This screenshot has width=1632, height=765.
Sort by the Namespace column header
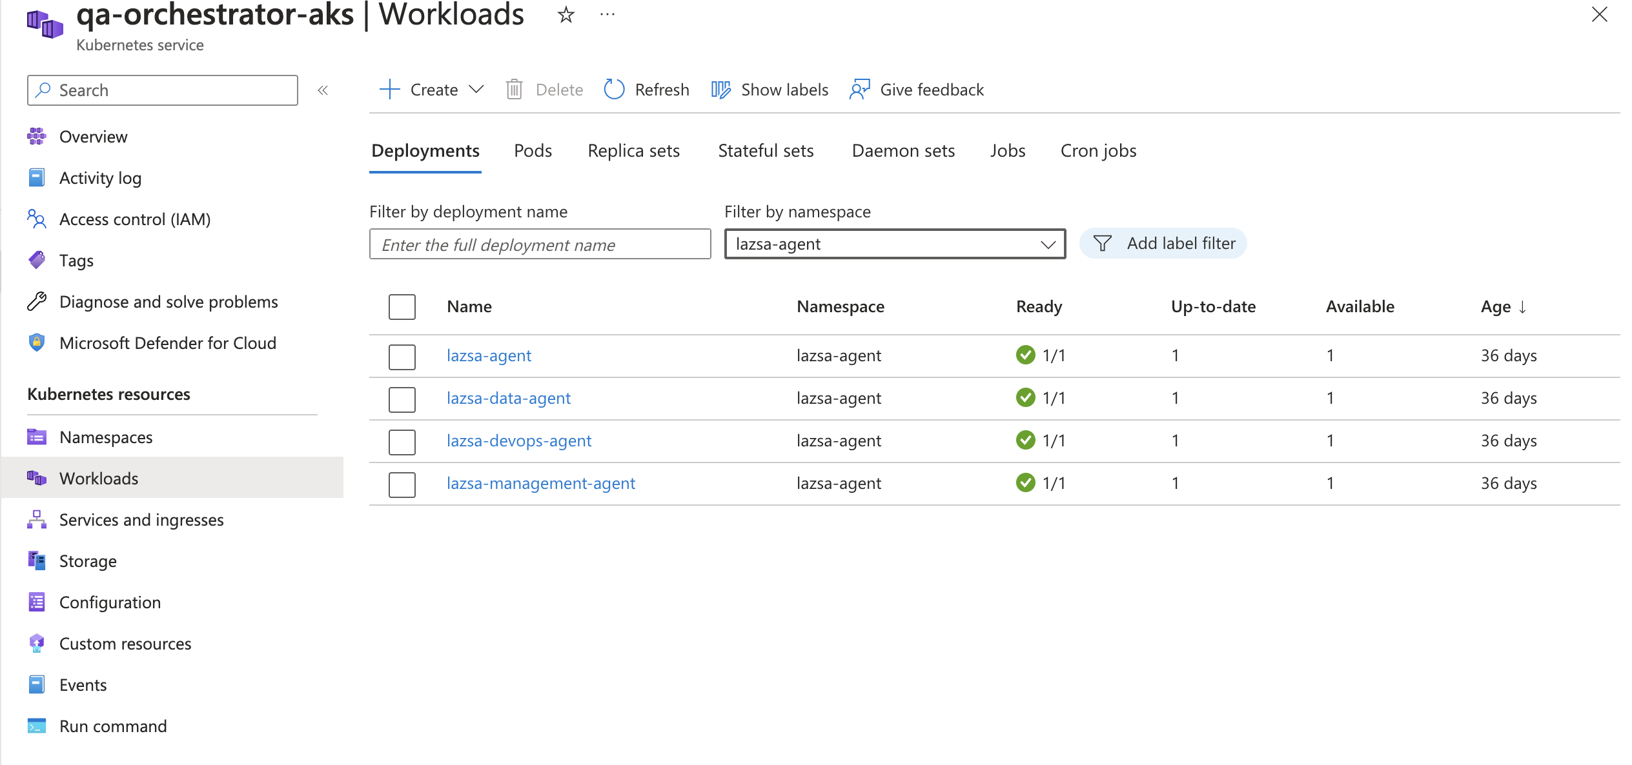pyautogui.click(x=841, y=306)
